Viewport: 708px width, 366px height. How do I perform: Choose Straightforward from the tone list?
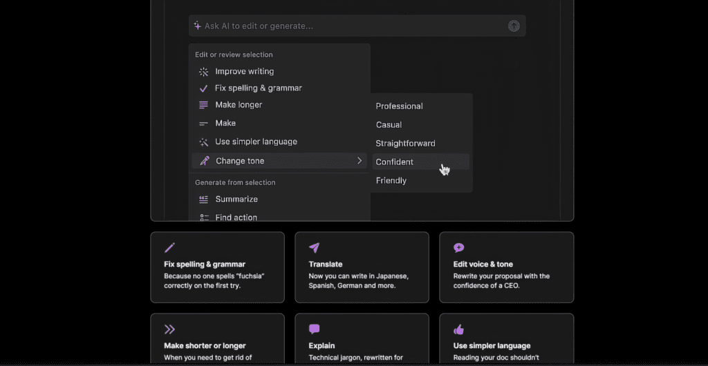[405, 144]
